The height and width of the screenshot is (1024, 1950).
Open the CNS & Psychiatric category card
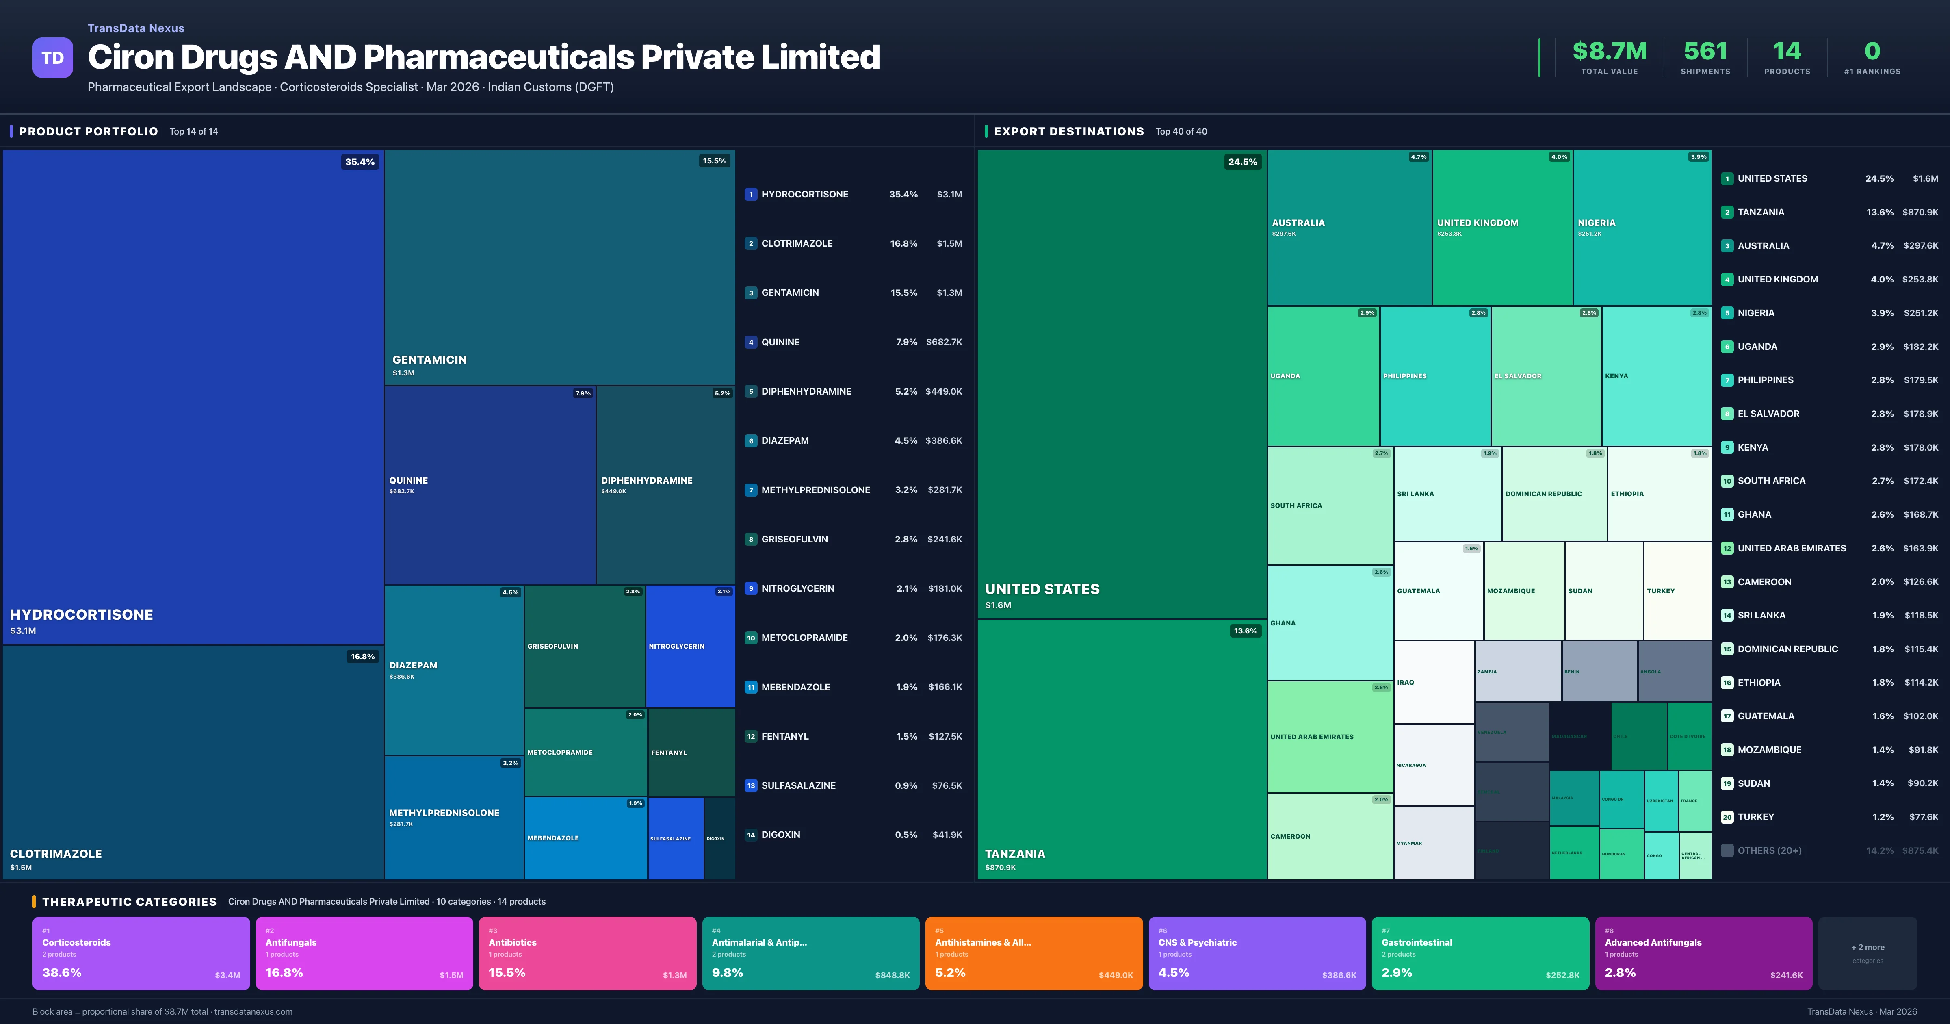click(x=1257, y=953)
